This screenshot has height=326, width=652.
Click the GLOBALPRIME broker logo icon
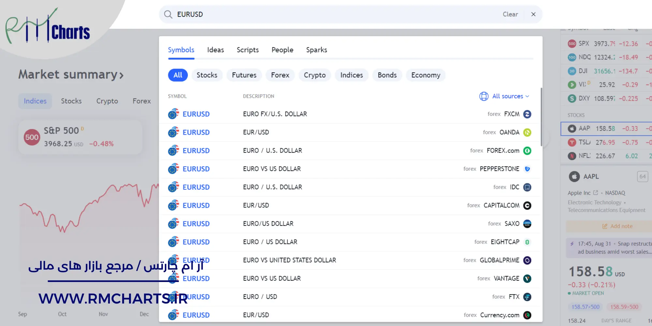[527, 260]
